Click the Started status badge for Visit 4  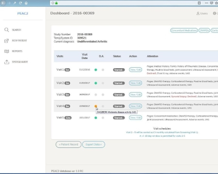(x=119, y=106)
